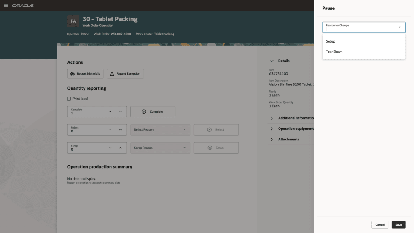Open the Reason for Change dropdown arrow
The height and width of the screenshot is (233, 414).
pos(400,27)
